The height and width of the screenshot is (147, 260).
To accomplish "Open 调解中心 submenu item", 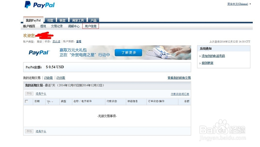I will pyautogui.click(x=74, y=26).
